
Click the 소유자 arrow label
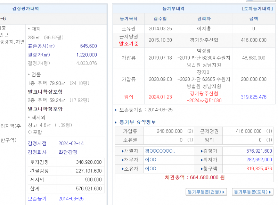tap(130, 169)
